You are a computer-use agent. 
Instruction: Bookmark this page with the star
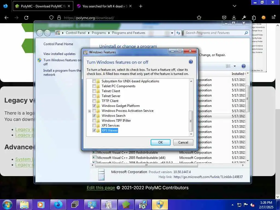199,17
